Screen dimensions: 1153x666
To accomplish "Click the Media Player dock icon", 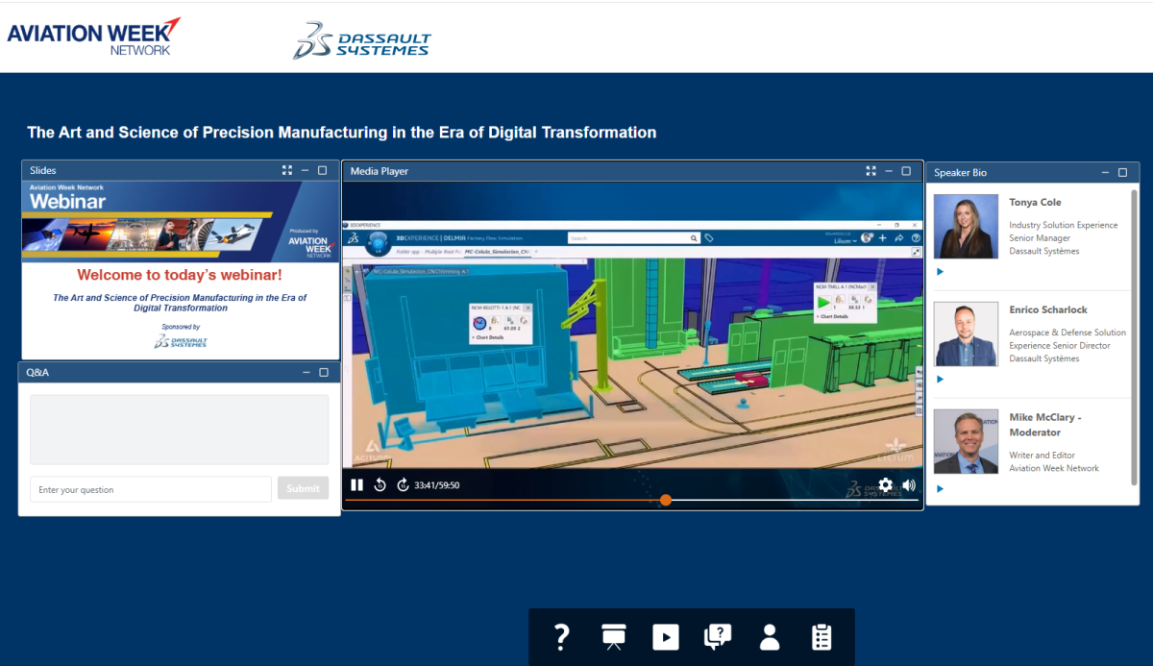I will click(665, 637).
